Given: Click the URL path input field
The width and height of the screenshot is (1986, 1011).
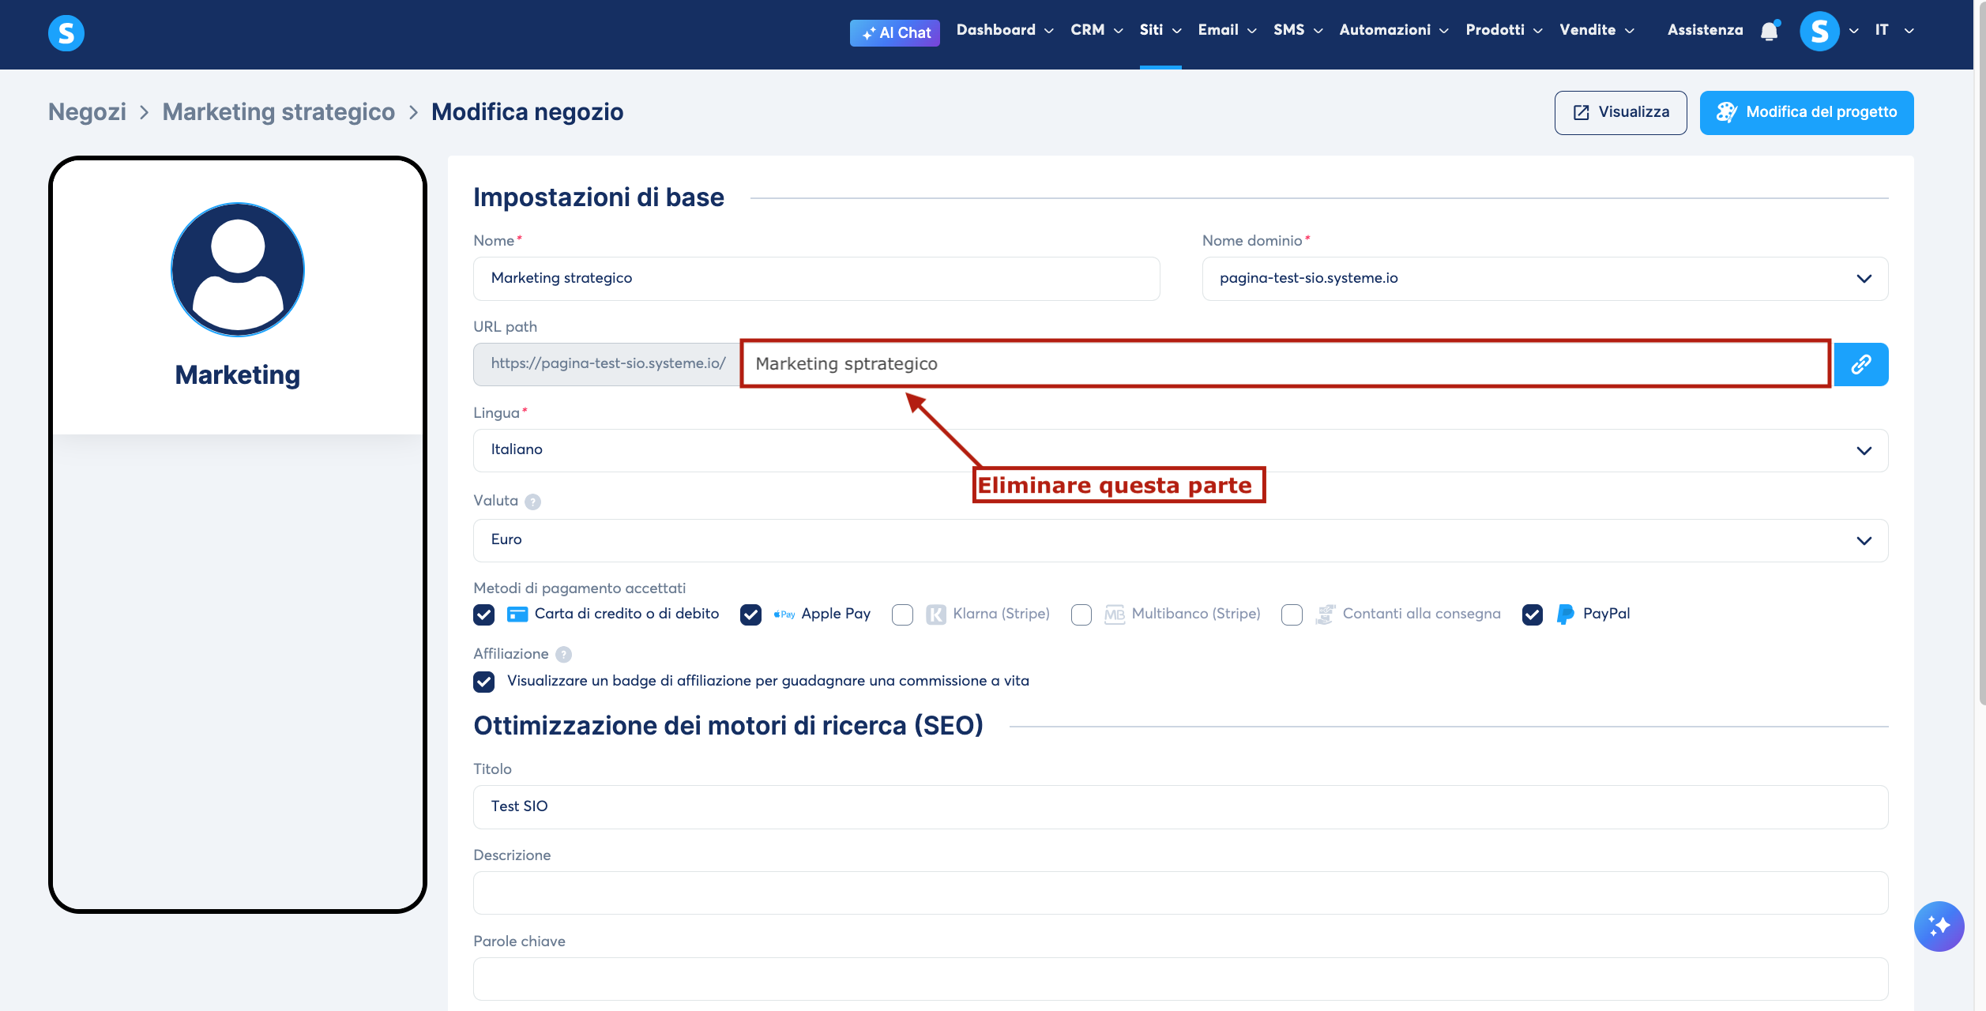Looking at the screenshot, I should [x=1285, y=364].
